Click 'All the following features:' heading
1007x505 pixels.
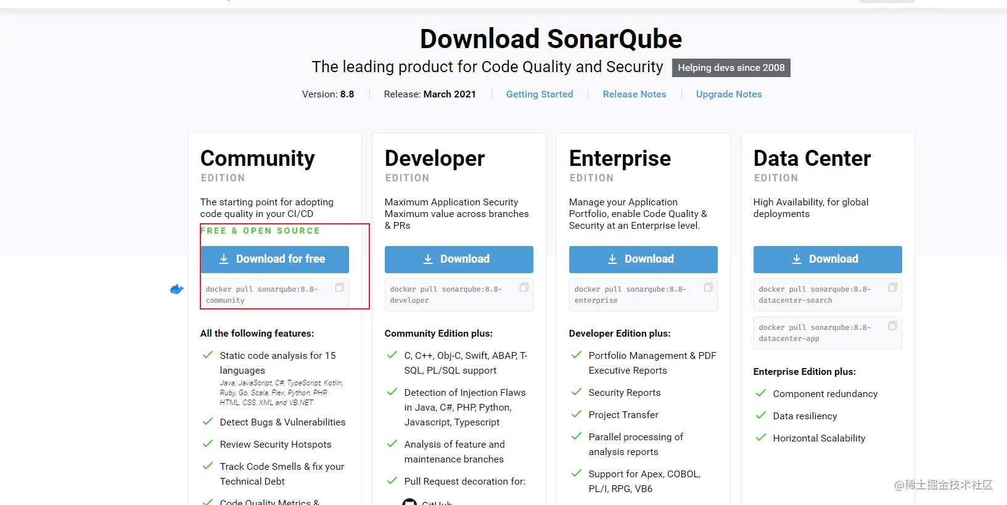[x=257, y=334]
